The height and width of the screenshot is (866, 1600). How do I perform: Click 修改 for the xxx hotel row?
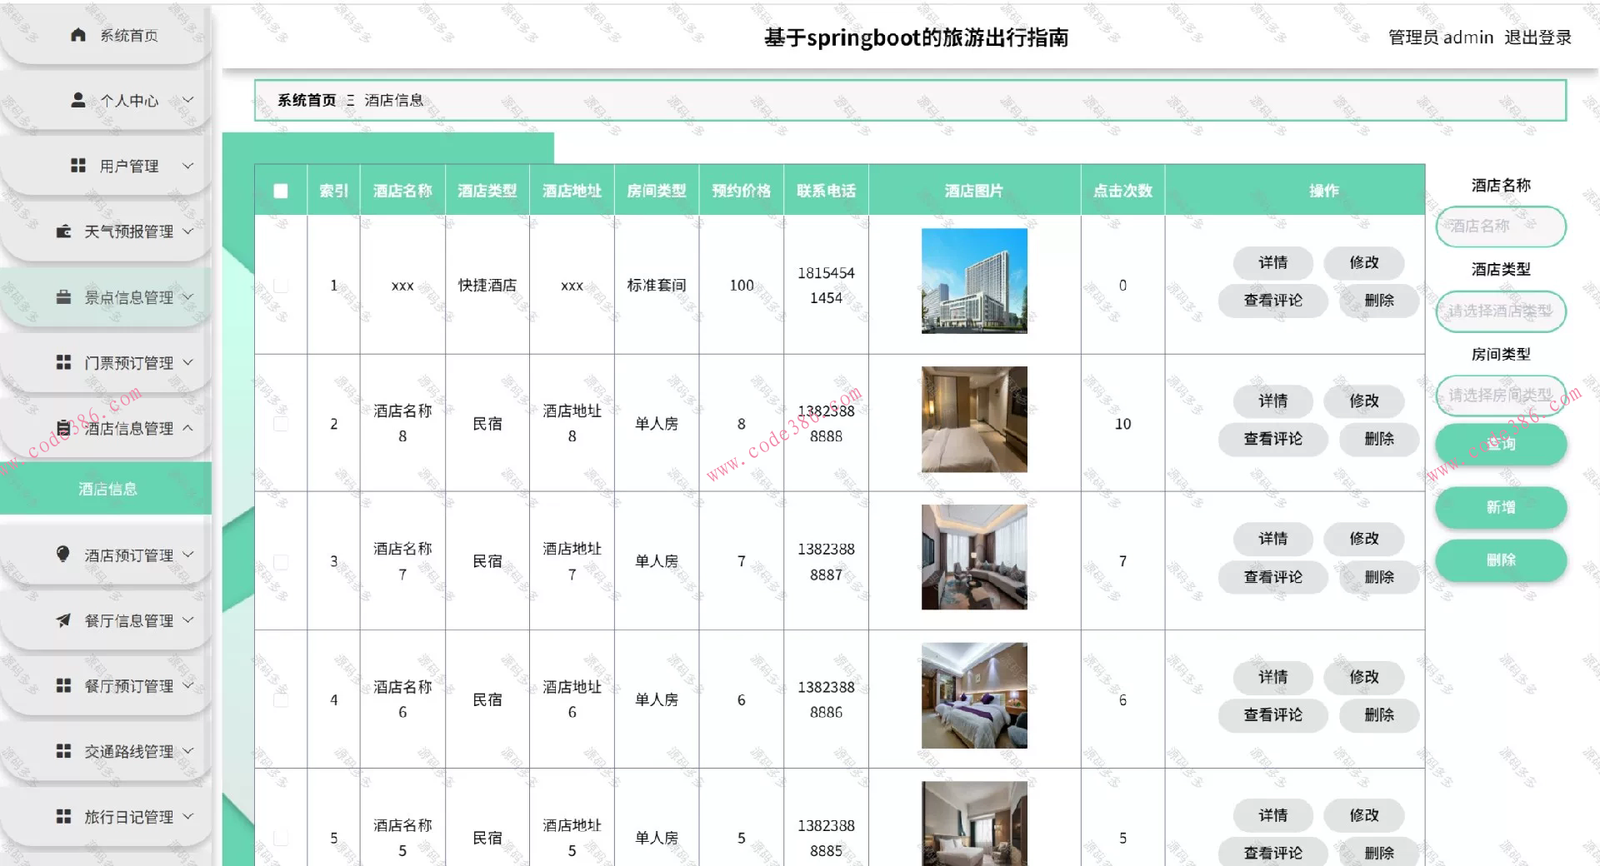tap(1363, 262)
